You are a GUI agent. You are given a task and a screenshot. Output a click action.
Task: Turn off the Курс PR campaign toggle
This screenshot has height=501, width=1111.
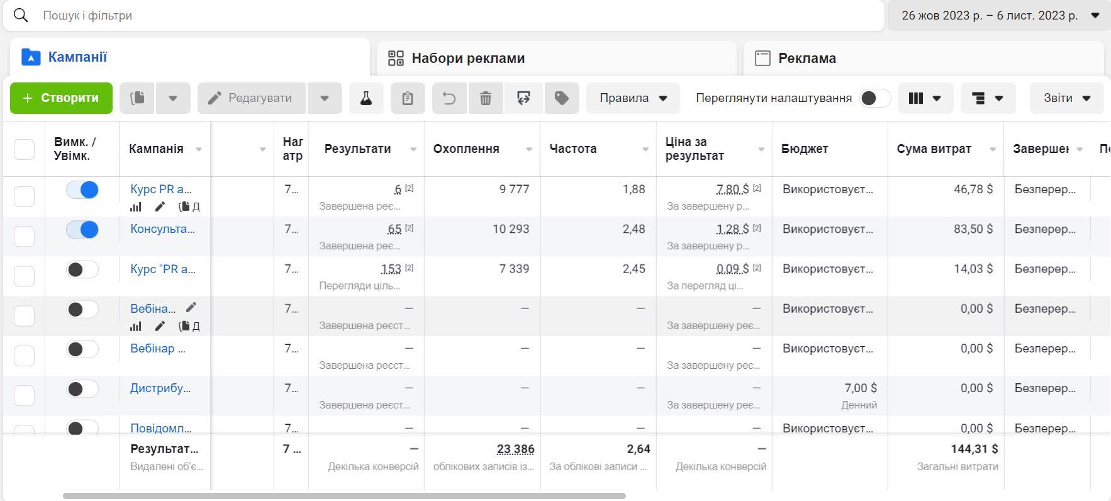[82, 189]
